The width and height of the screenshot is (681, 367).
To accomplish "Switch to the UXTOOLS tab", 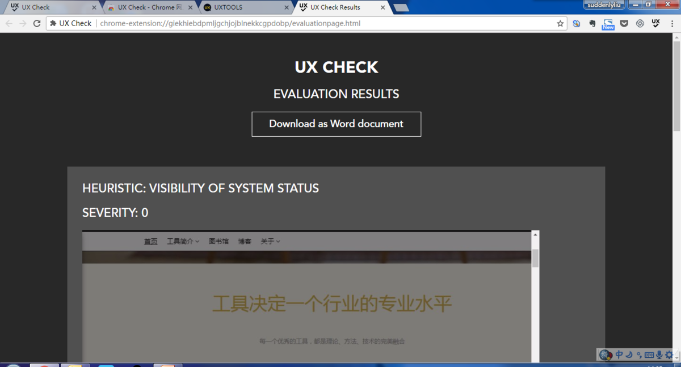I will tap(246, 7).
